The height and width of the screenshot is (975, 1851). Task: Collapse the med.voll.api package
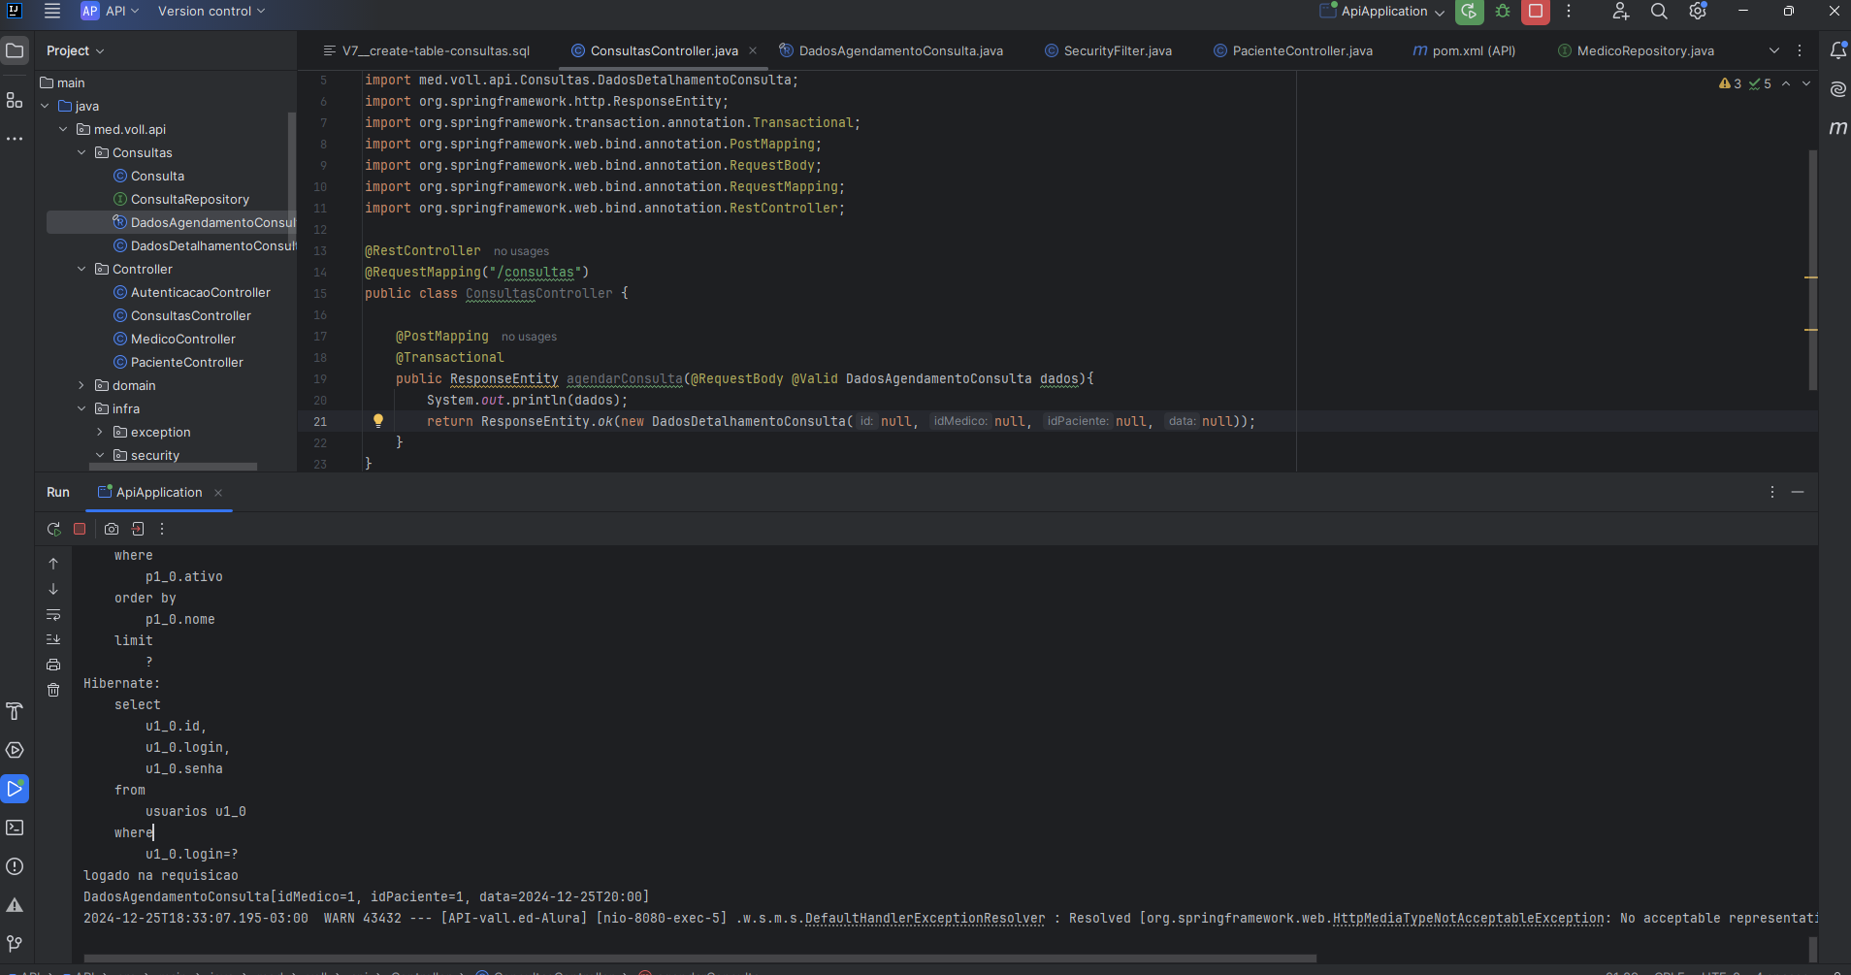point(63,129)
